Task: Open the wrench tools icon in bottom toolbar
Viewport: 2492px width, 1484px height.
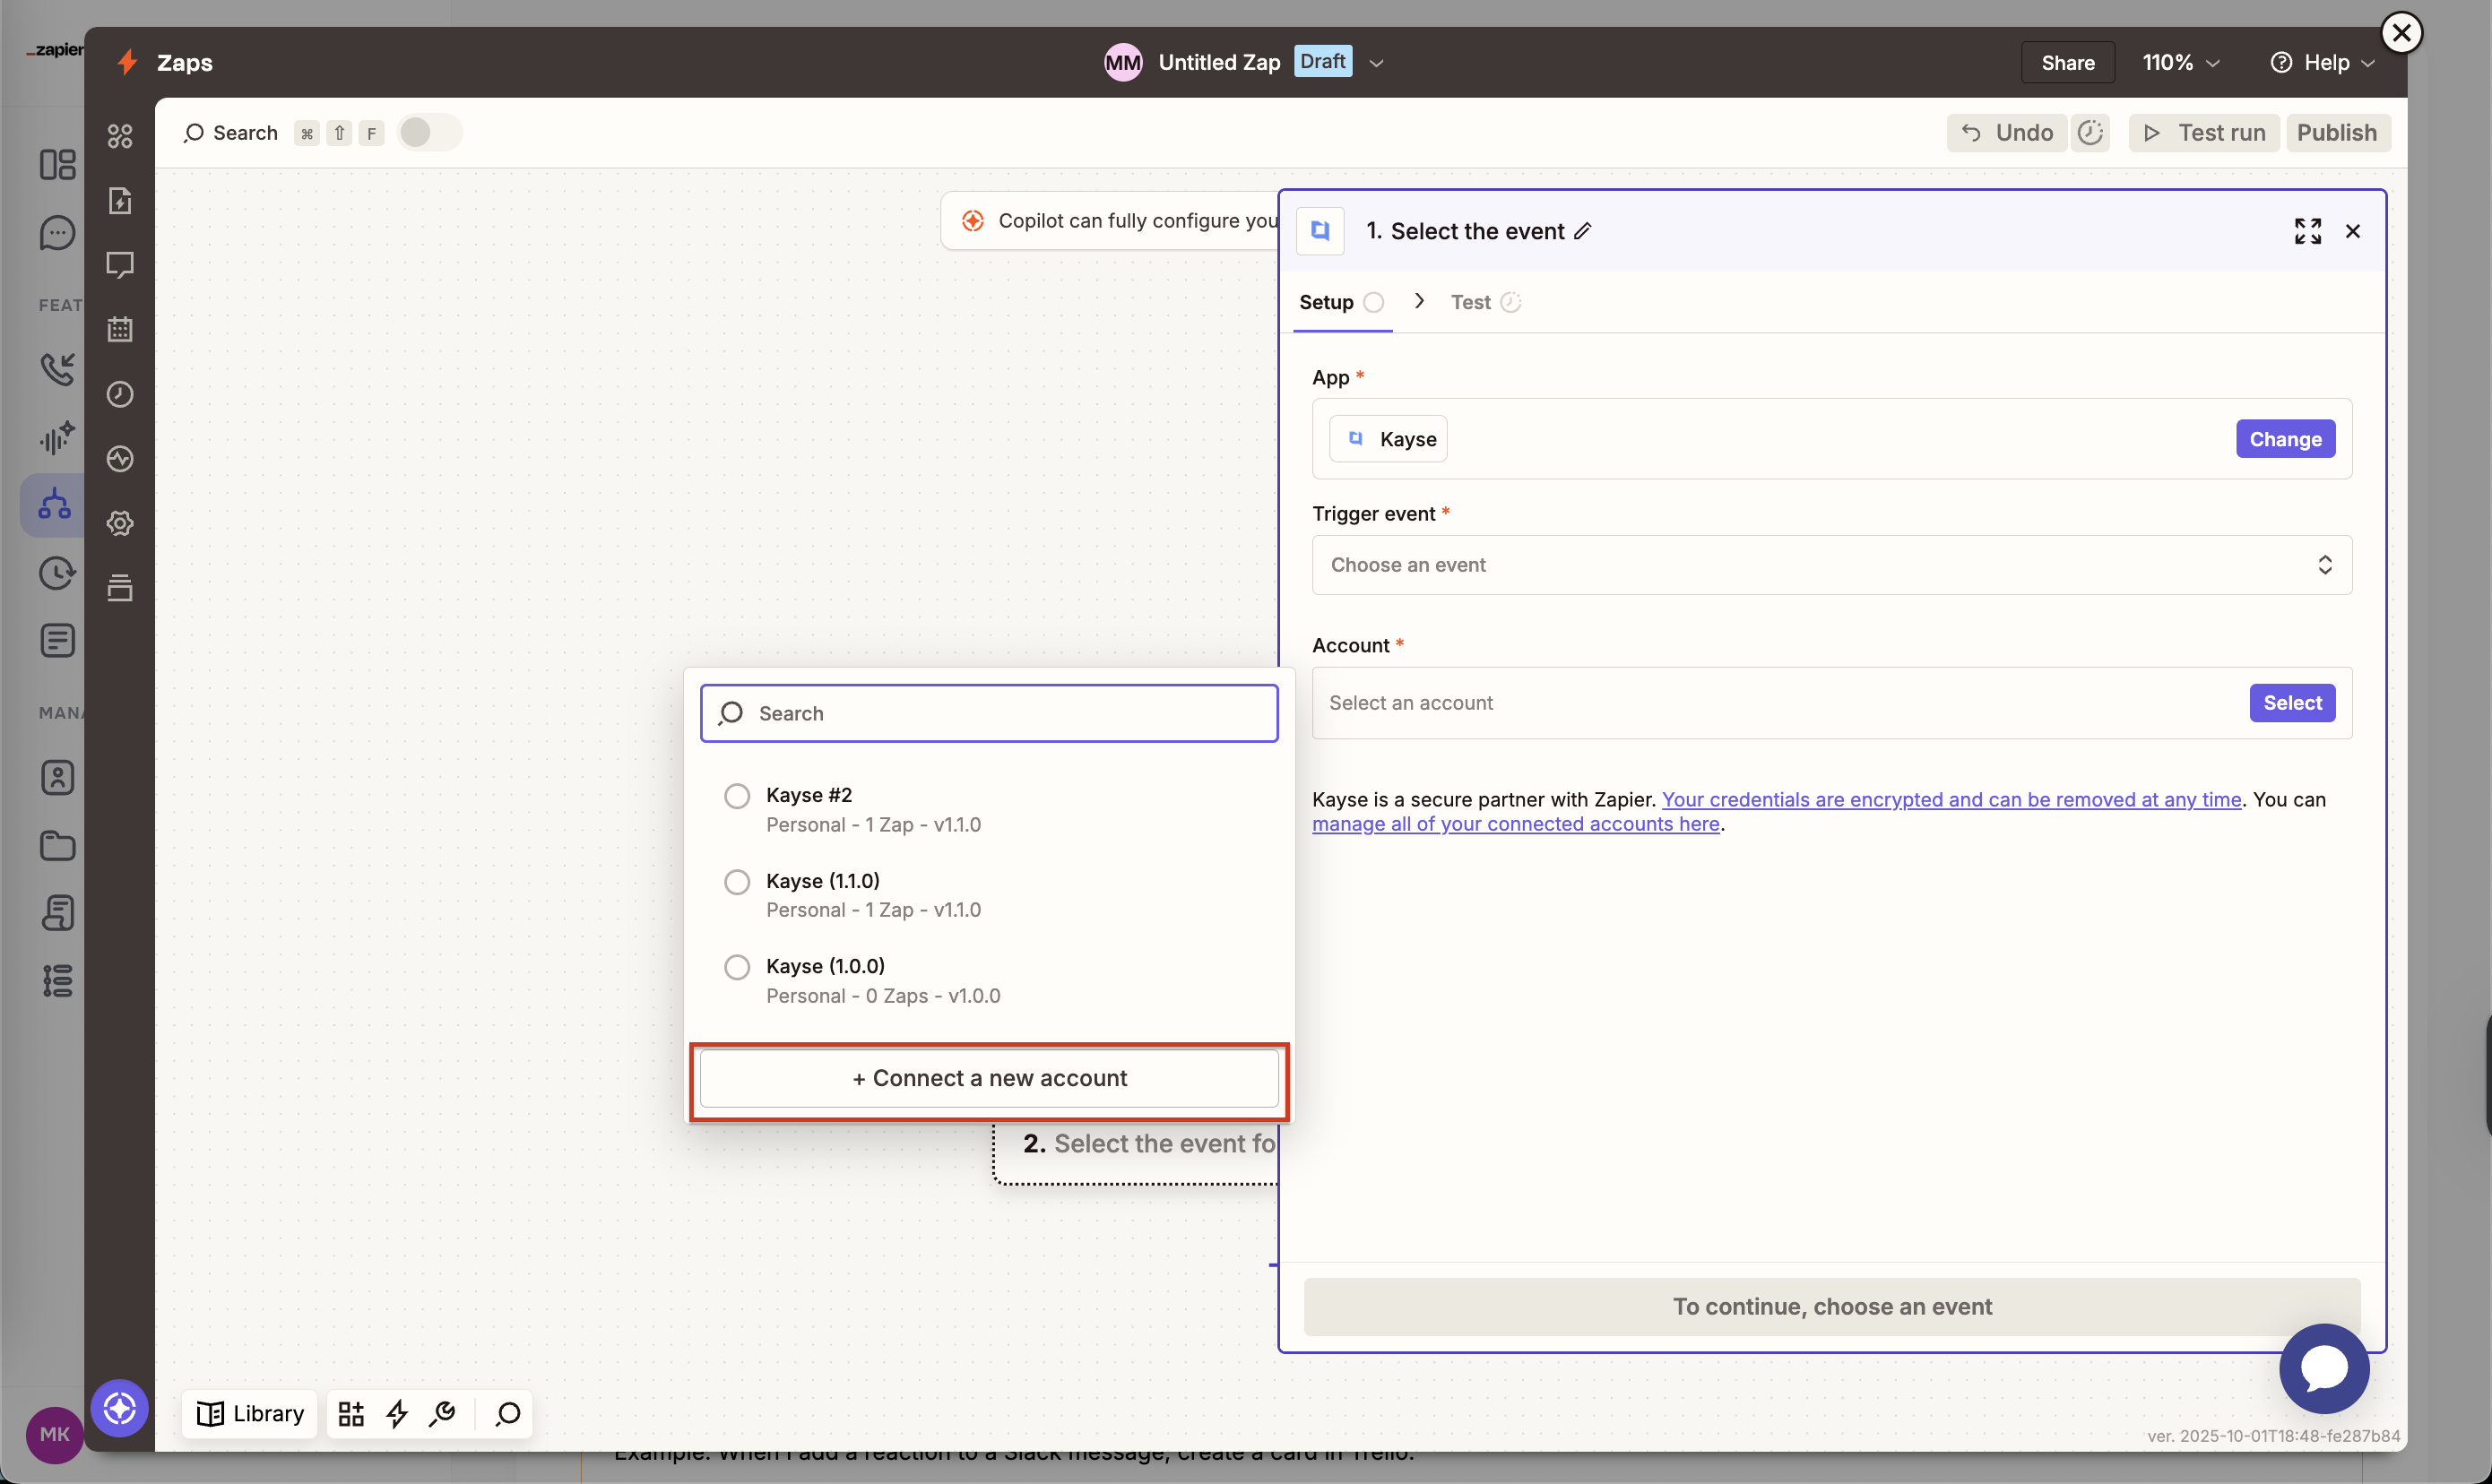Action: [x=443, y=1413]
